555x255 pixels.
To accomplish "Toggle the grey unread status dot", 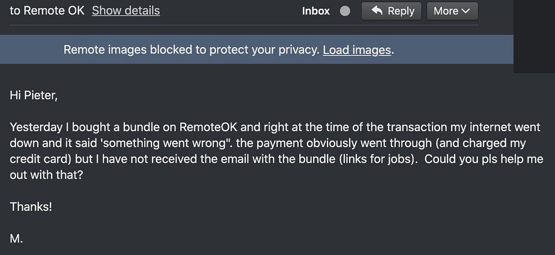I will point(345,11).
